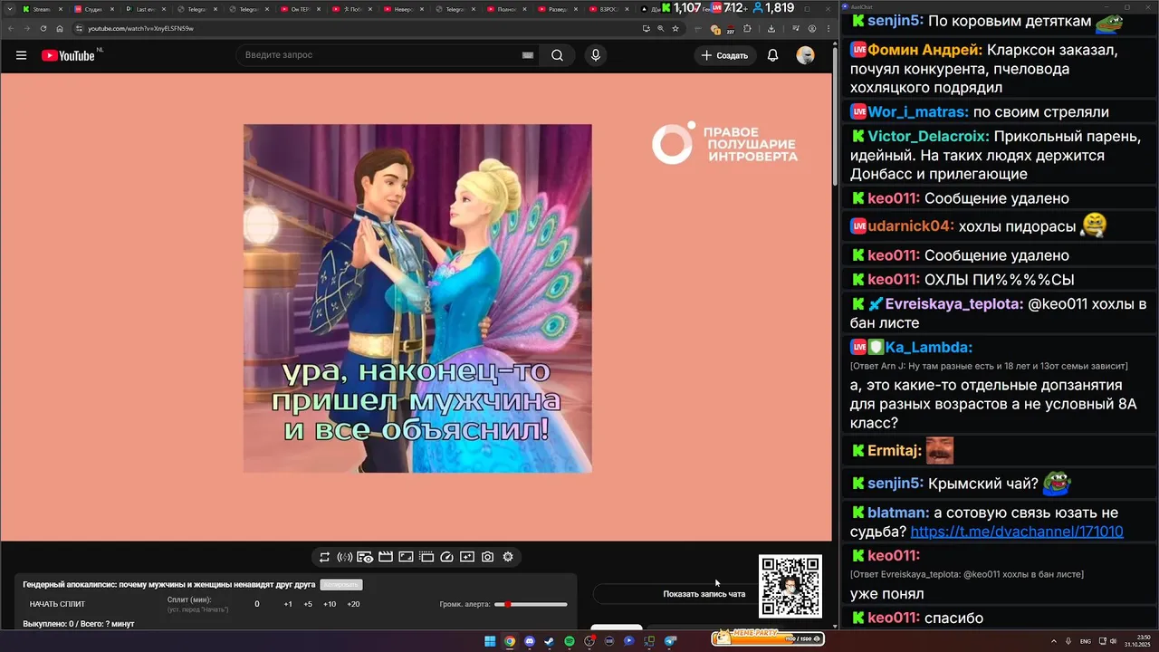Start voice search with microphone
The width and height of the screenshot is (1159, 652).
pos(595,55)
